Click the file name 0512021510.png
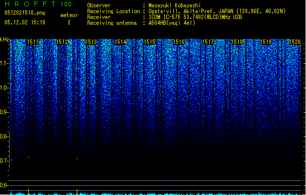This screenshot has height=195, width=306. pos(25,13)
